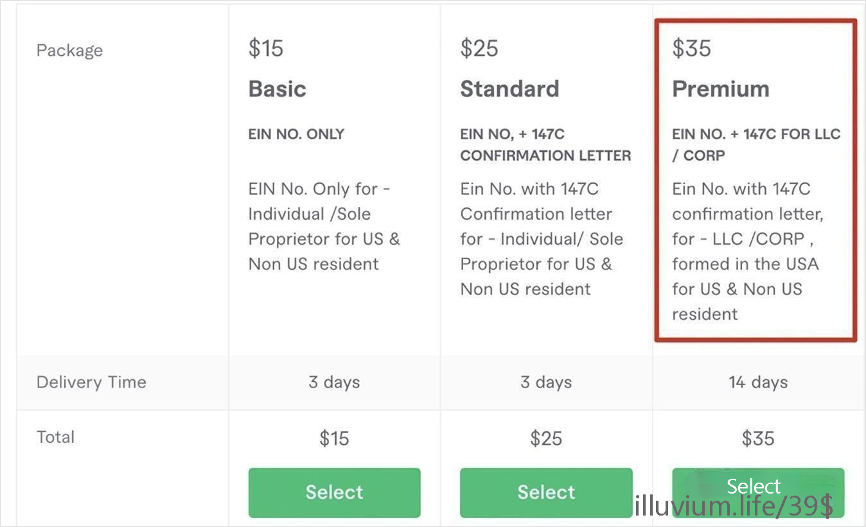Screen dimensions: 866x527
Task: Select the Standard package heading
Action: pos(509,89)
